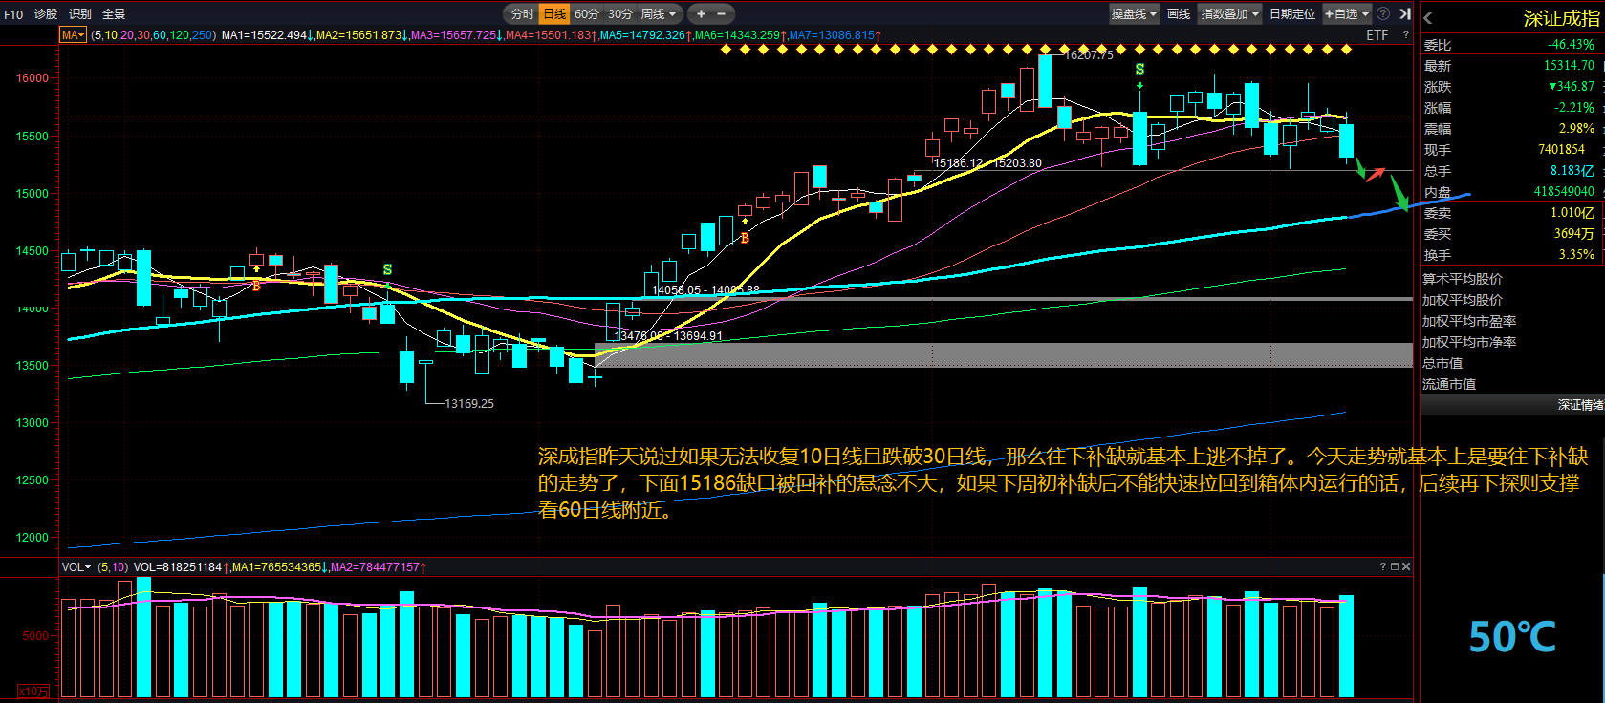This screenshot has width=1605, height=703.
Task: Edit the MA parameters (5,10,20,30,60,120,250)
Action: (153, 35)
